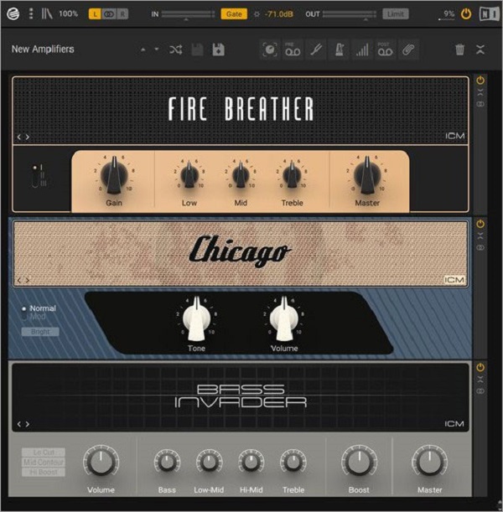This screenshot has height=512, width=503.
Task: Click Fire Breather stereo link icon
Action: [480, 104]
